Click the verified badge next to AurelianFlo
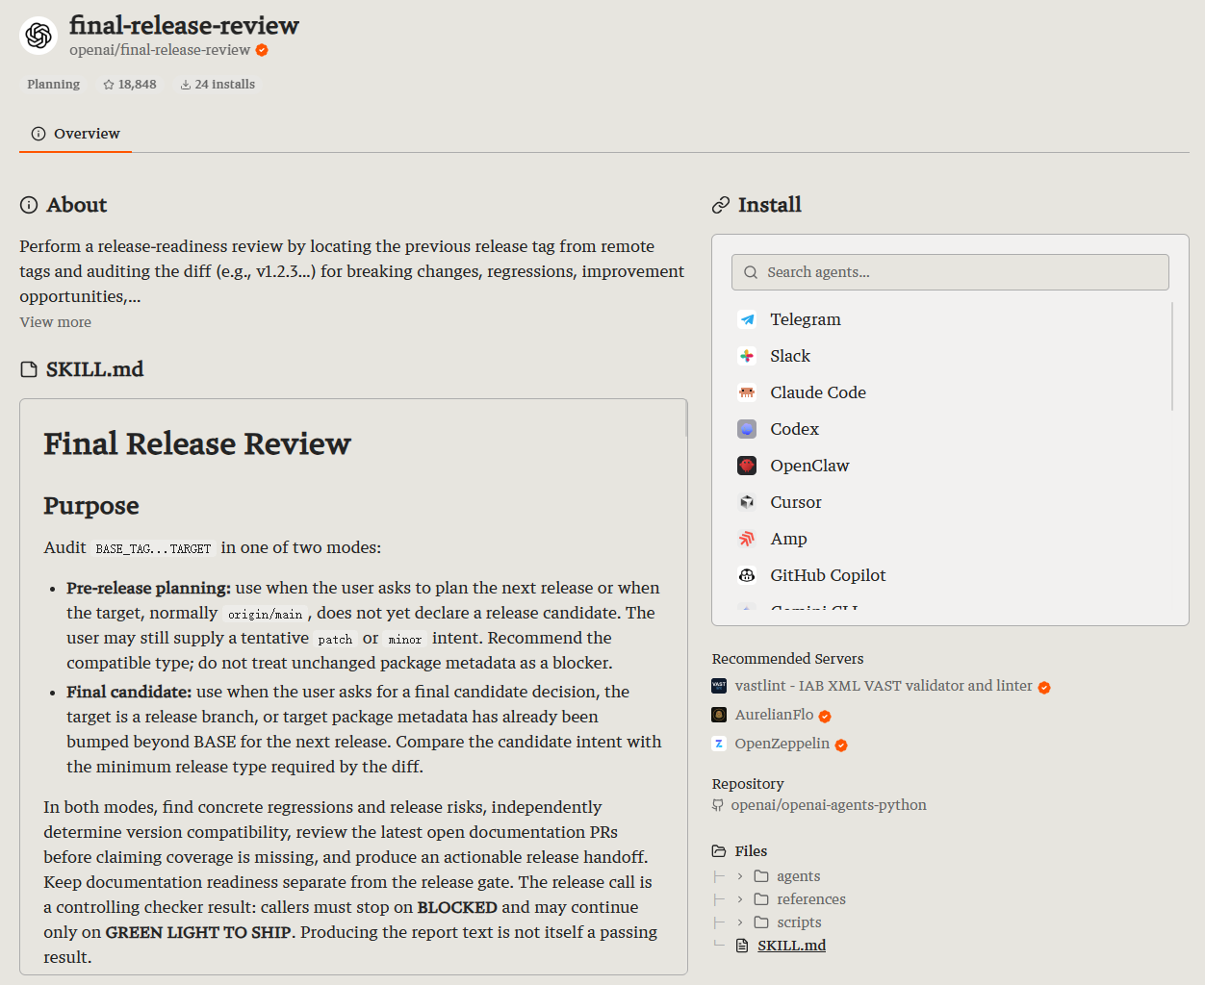Image resolution: width=1205 pixels, height=985 pixels. click(825, 716)
